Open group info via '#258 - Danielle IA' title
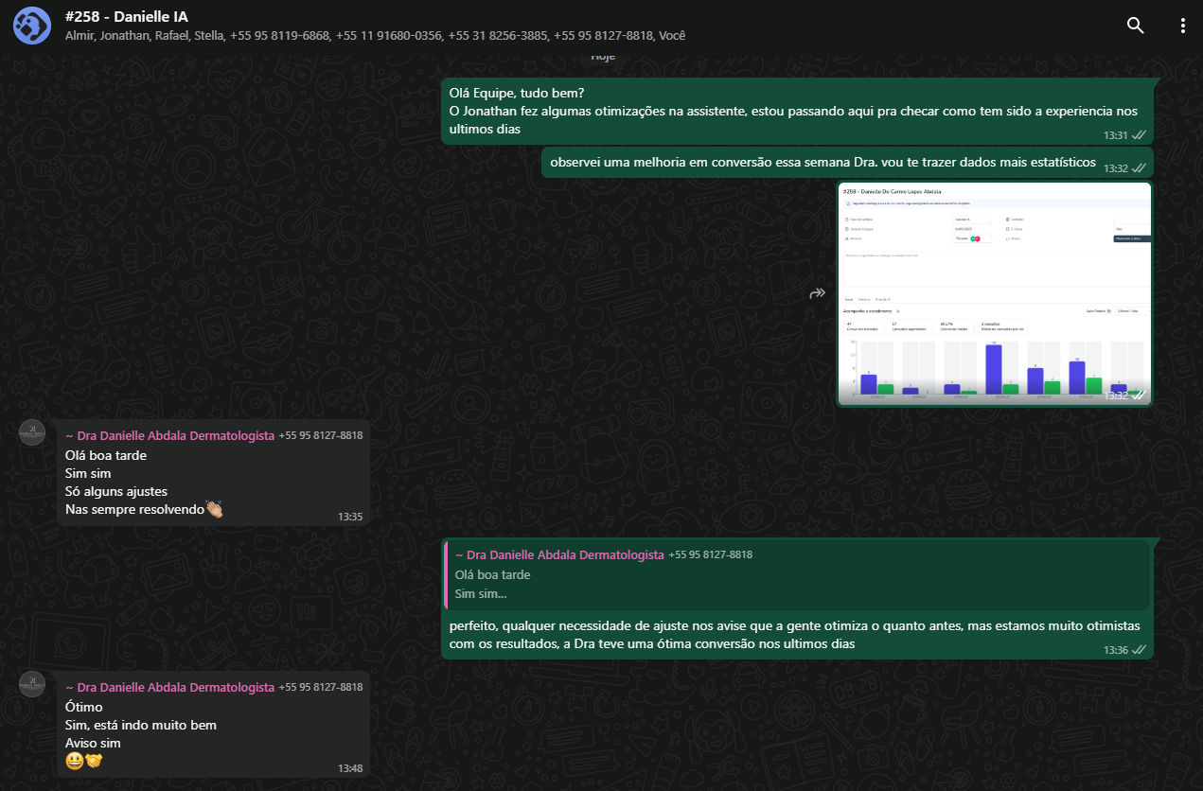 (126, 16)
